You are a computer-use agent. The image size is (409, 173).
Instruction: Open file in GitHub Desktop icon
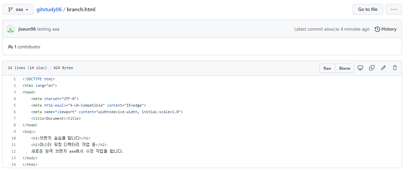(x=360, y=68)
